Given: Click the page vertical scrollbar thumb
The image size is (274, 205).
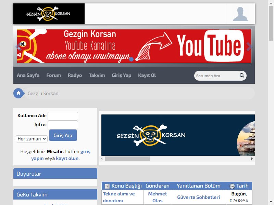Looking at the screenshot, I should [271, 23].
